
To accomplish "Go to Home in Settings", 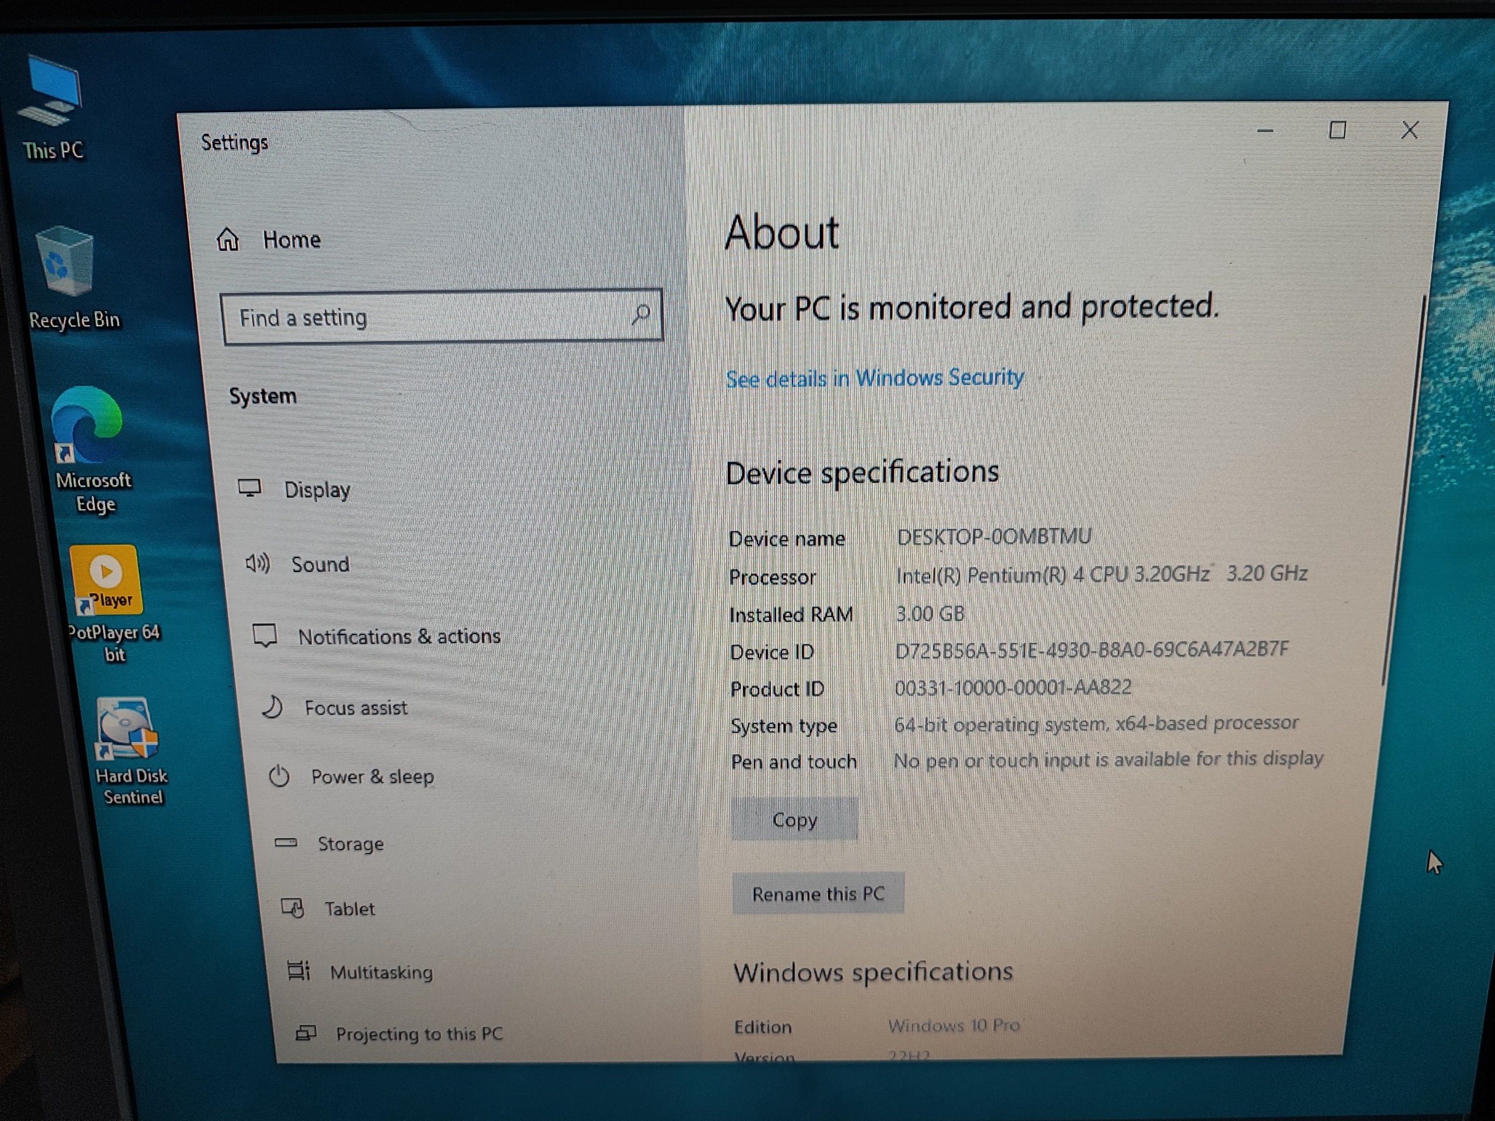I will coord(291,239).
